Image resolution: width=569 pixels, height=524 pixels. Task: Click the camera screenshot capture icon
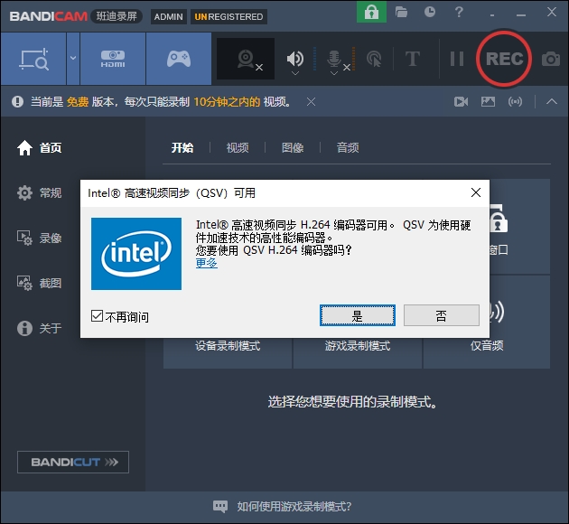(x=550, y=60)
